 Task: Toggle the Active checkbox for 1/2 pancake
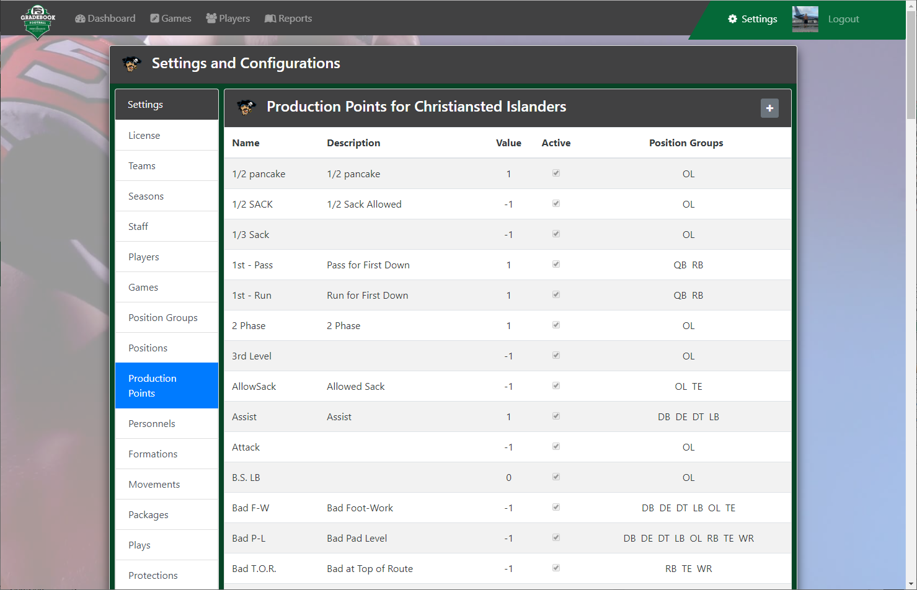click(556, 174)
